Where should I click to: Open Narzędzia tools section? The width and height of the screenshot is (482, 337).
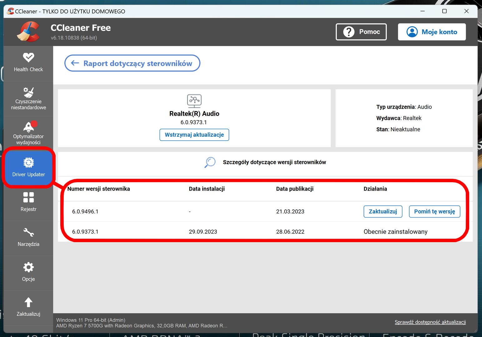tap(28, 238)
